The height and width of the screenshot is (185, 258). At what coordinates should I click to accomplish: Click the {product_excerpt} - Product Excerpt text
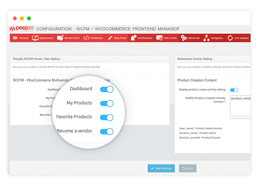200,138
